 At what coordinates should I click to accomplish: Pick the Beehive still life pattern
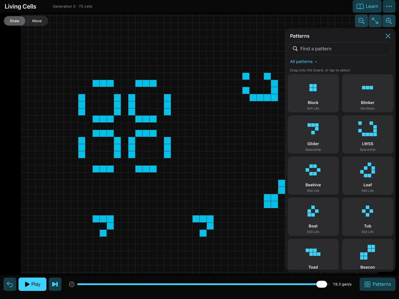[x=313, y=175]
